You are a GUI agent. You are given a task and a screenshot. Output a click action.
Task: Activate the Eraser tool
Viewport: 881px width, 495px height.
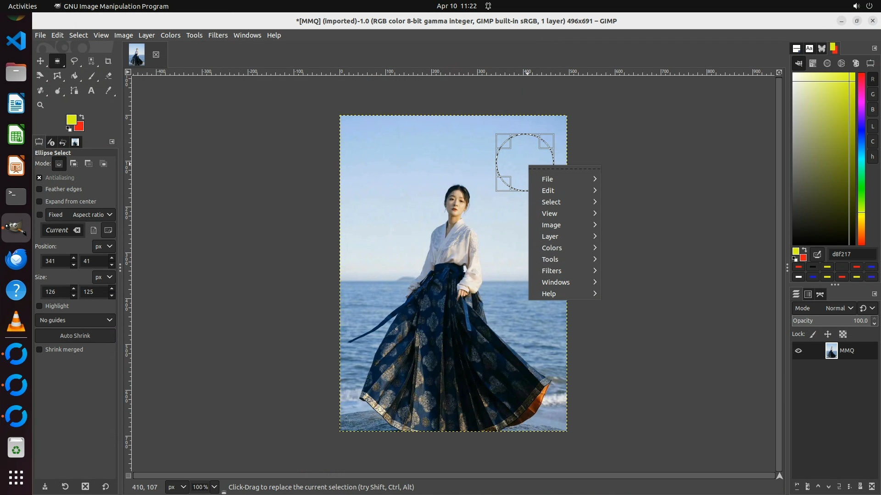108,76
